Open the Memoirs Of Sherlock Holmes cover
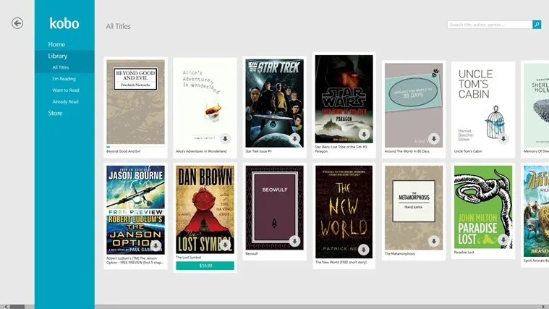Viewport: 549px width, 309px height. (x=537, y=105)
